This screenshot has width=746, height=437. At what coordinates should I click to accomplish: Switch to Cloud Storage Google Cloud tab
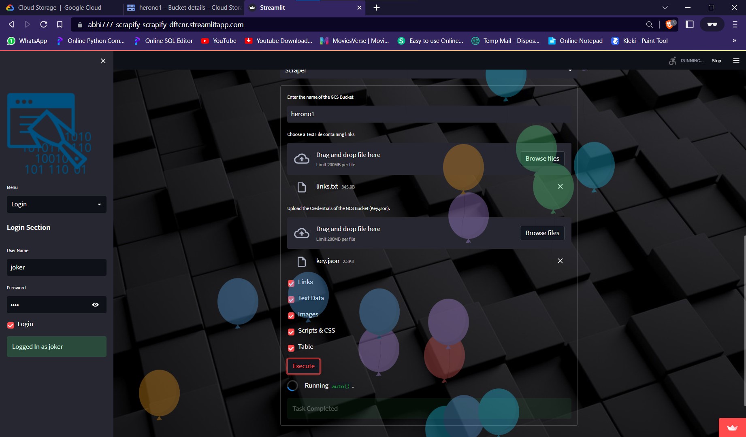pyautogui.click(x=61, y=8)
